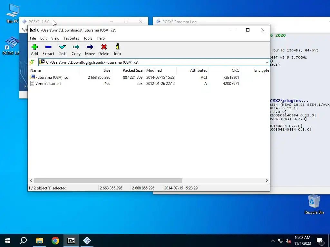Click the horizontal scrollbar thumb
The image size is (330, 247).
click(108, 180)
